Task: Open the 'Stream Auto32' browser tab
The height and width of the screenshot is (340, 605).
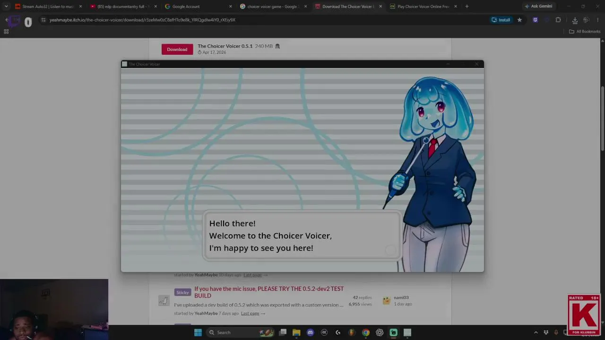Action: tap(47, 7)
